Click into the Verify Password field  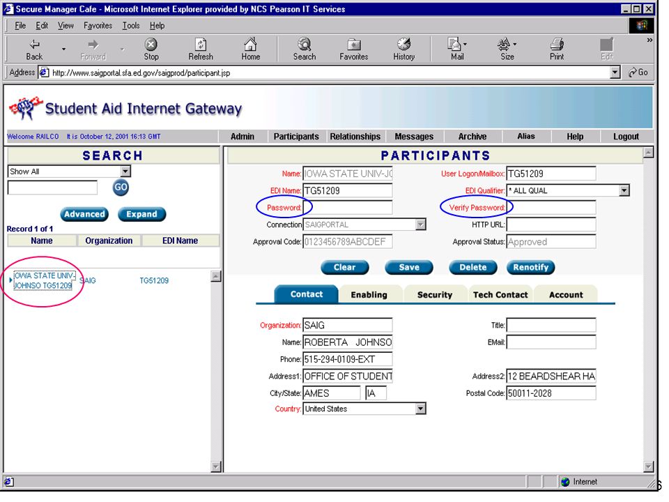click(x=551, y=208)
